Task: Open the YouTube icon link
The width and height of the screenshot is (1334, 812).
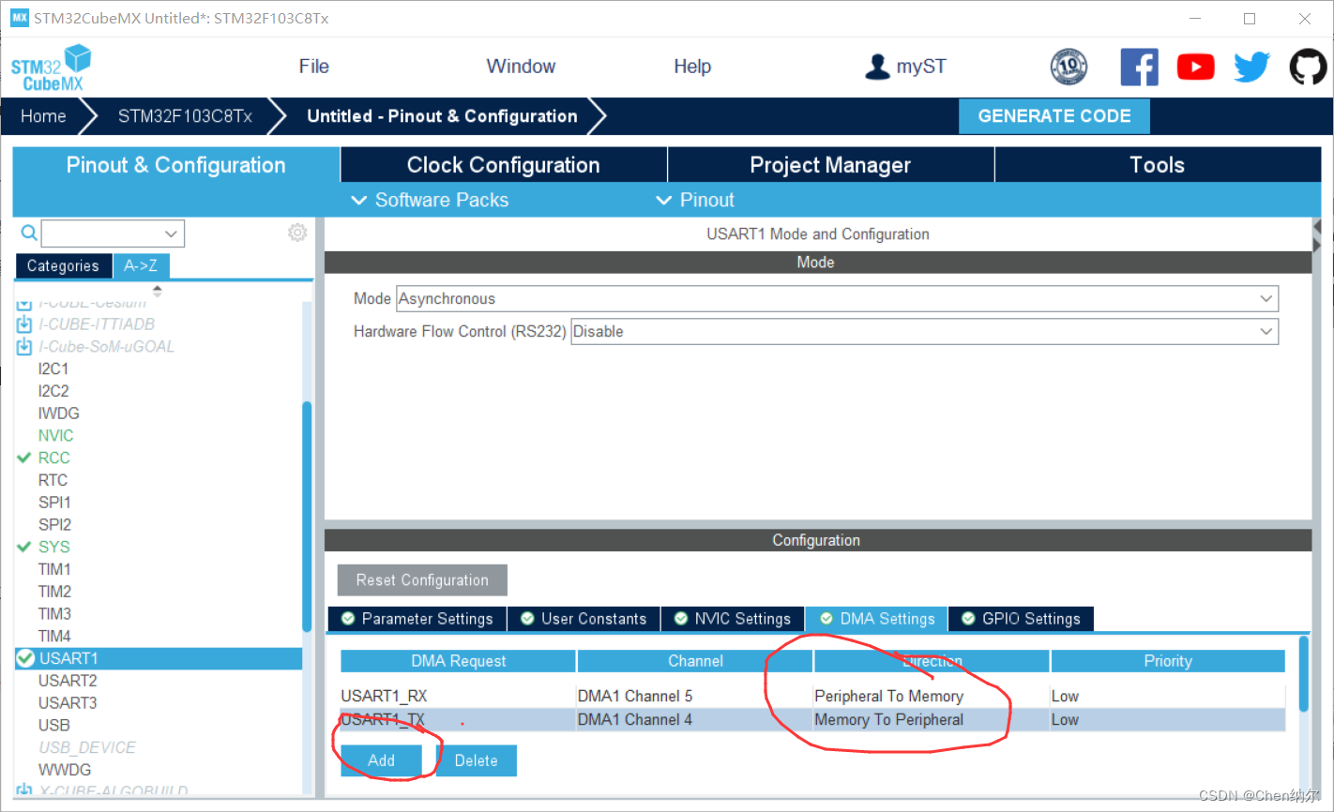Action: [1195, 67]
